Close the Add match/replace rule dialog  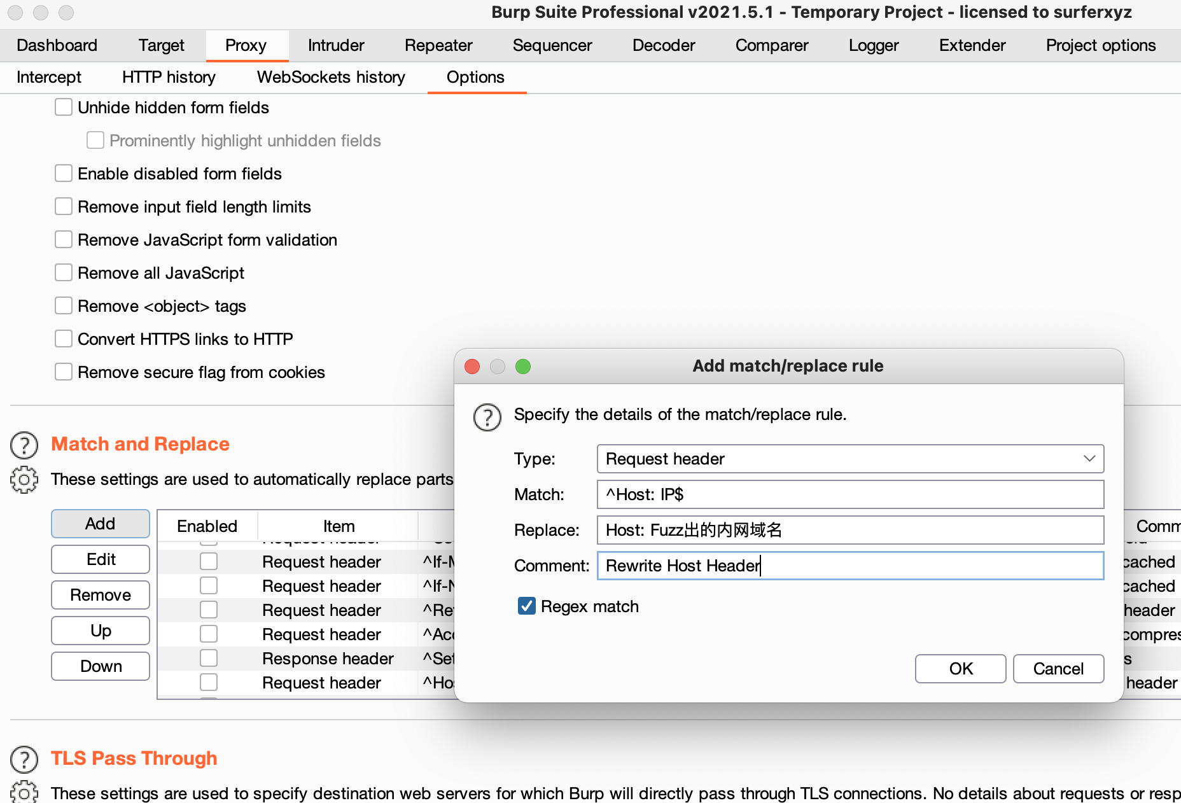(x=472, y=367)
